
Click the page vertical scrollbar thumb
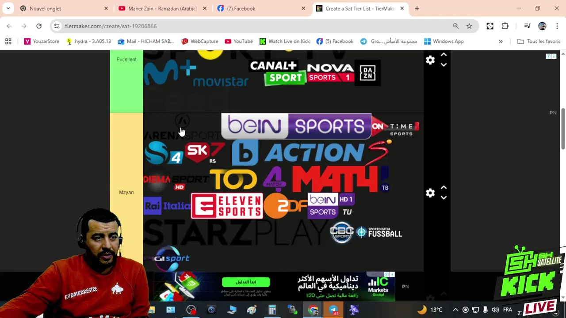[563, 129]
